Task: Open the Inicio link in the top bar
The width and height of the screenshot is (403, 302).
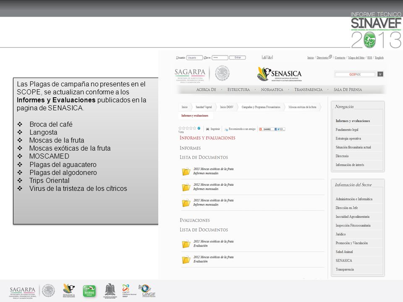Action: (x=311, y=58)
